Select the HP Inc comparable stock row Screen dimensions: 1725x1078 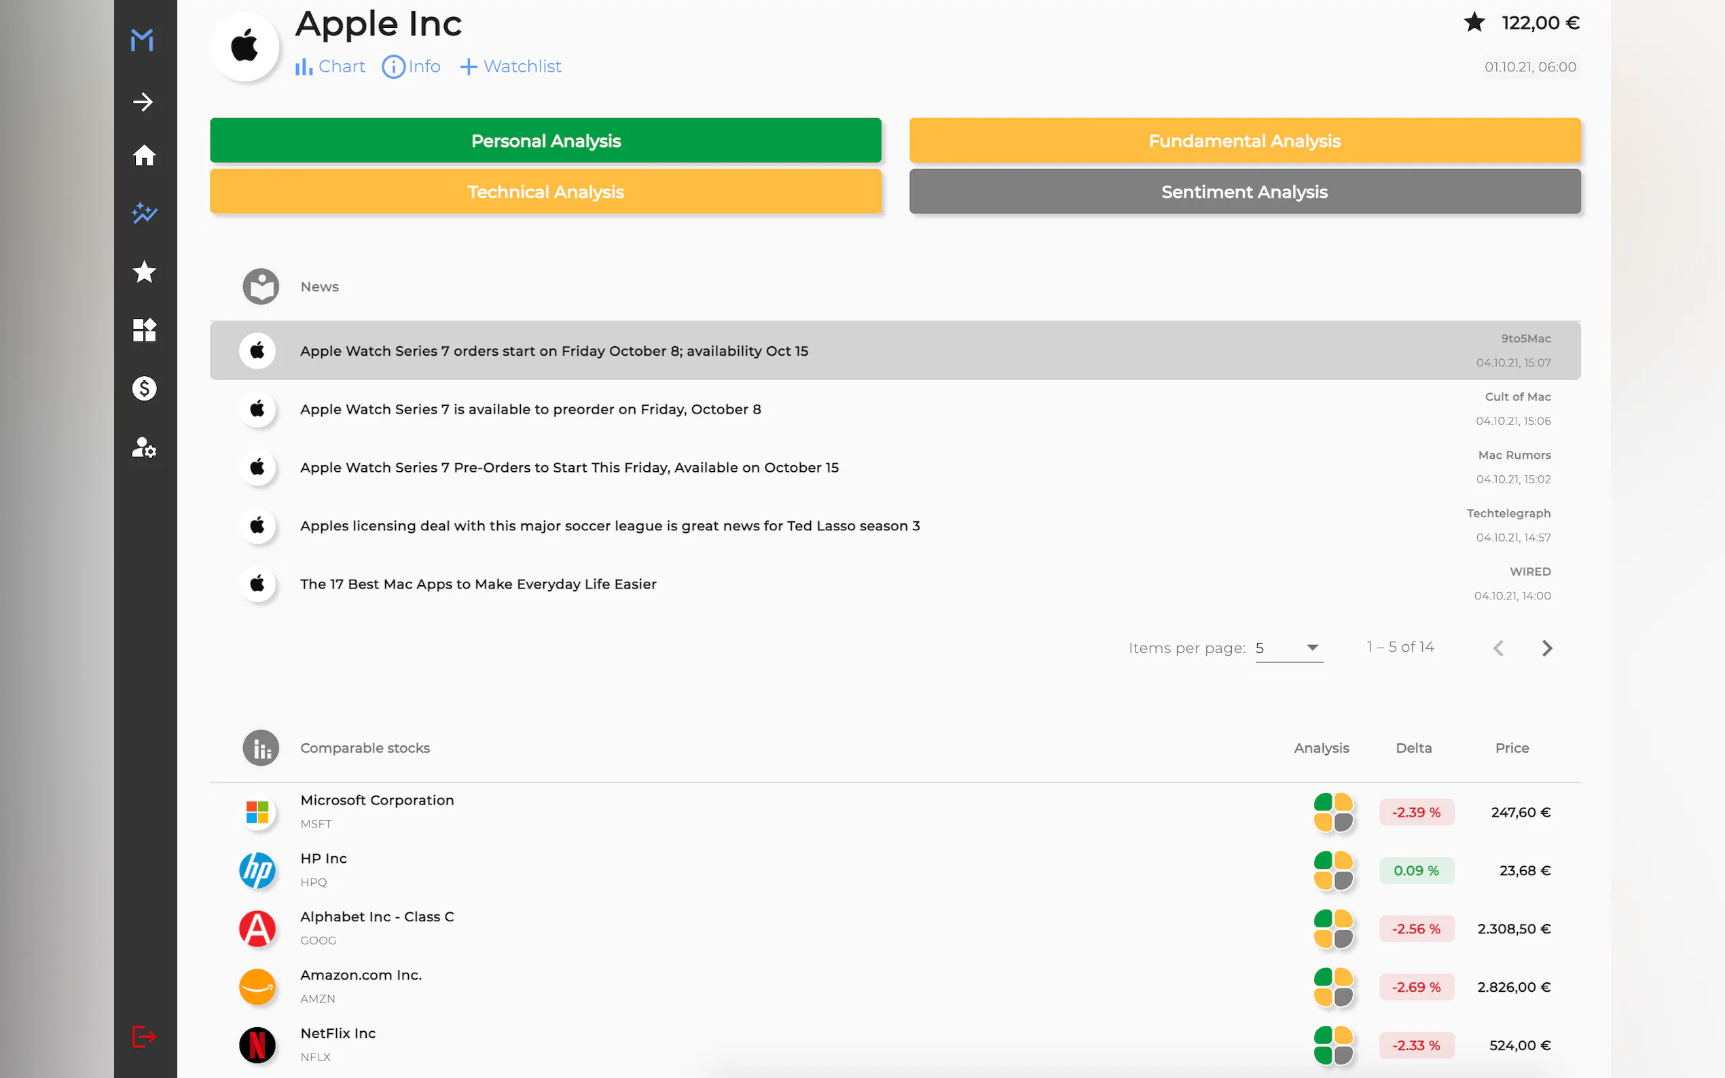tap(324, 870)
